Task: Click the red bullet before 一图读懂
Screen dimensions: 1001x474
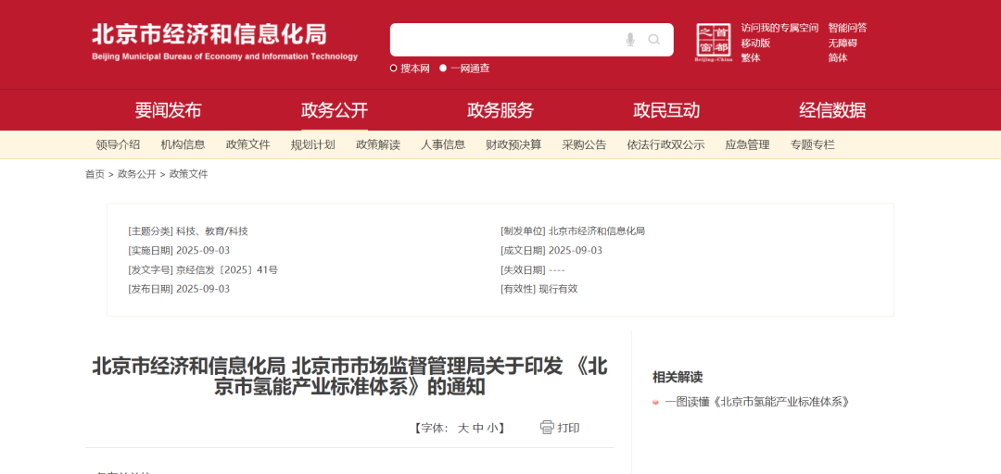Action: 655,402
